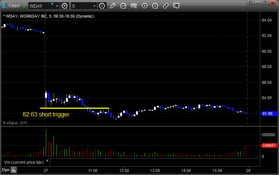
Task: Open the time template clock menu
Action: (x=102, y=6)
